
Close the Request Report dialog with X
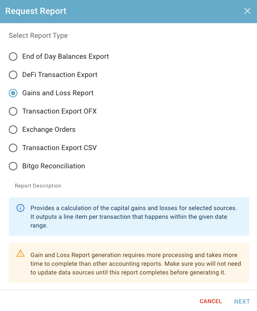pyautogui.click(x=247, y=11)
